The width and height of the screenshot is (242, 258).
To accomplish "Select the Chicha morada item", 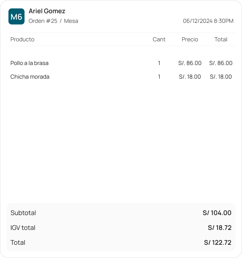I will (x=30, y=77).
